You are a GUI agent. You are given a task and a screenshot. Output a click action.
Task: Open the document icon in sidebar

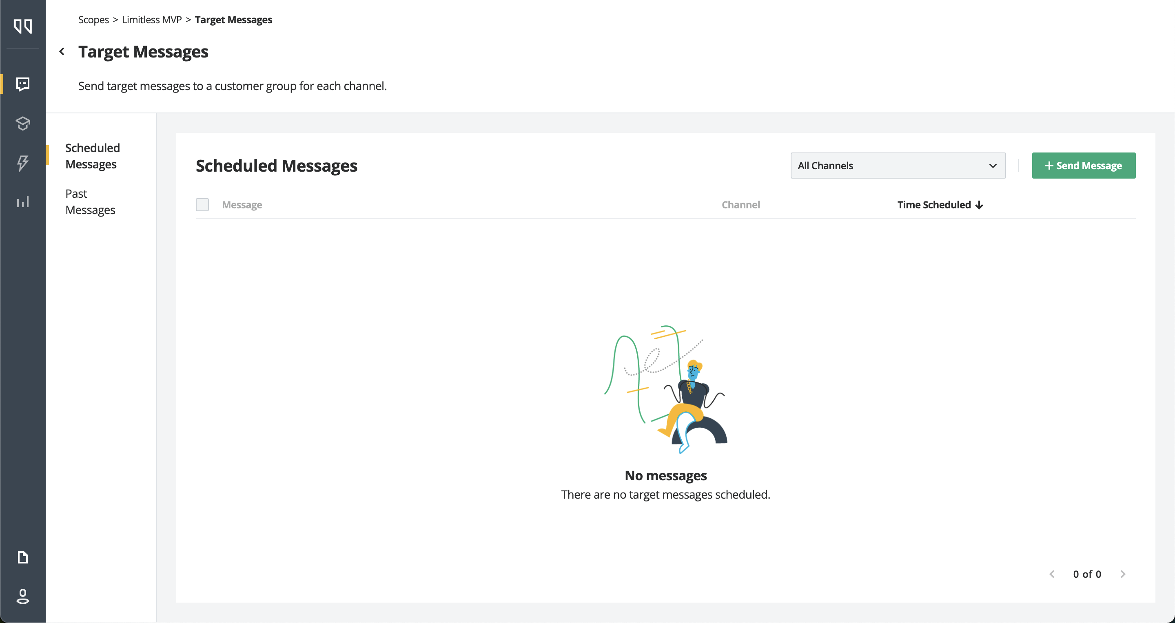[x=23, y=557]
